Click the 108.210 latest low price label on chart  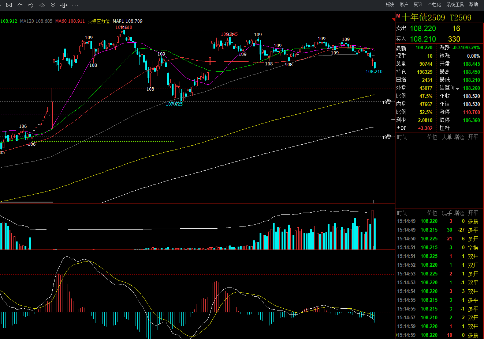pyautogui.click(x=374, y=71)
